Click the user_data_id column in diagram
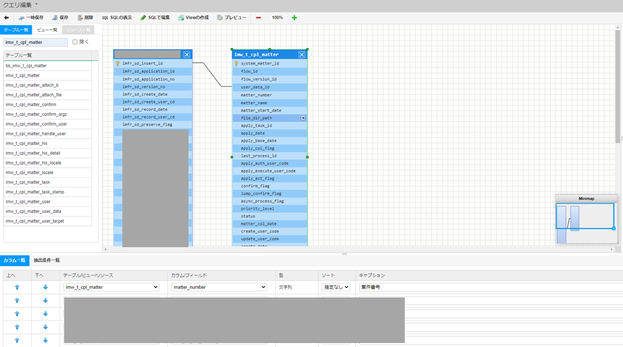Image resolution: width=623 pixels, height=347 pixels. pos(269,87)
